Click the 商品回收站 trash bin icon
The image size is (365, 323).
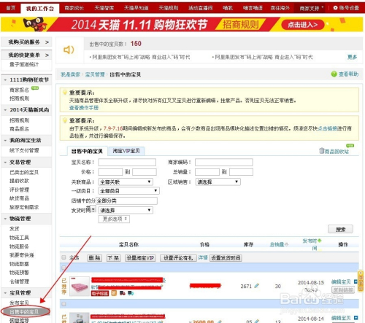[322, 151]
